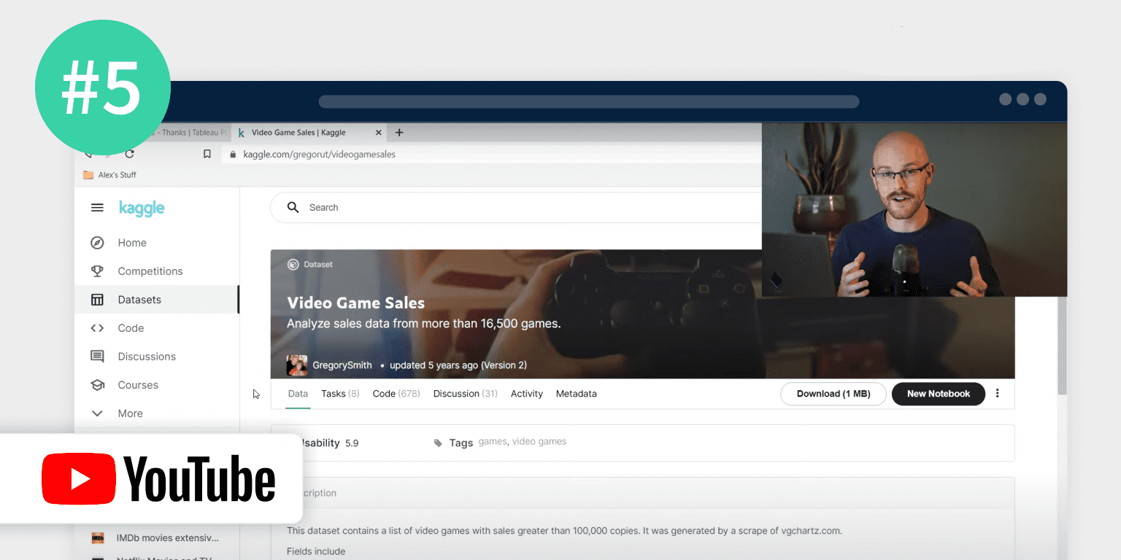
Task: Click the 'games' tag link
Action: [x=493, y=442]
